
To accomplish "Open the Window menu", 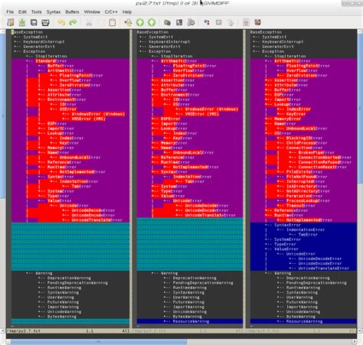I will (x=92, y=12).
